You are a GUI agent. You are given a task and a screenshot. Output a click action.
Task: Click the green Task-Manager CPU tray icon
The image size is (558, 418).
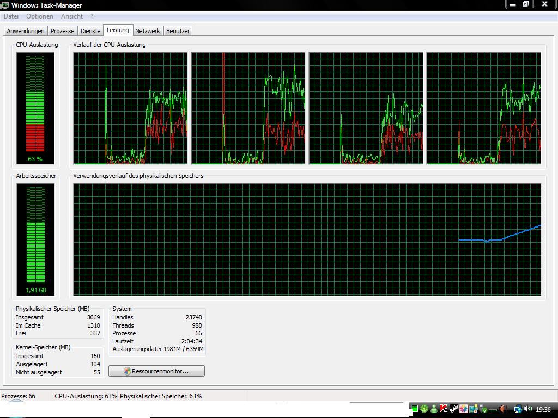click(415, 408)
